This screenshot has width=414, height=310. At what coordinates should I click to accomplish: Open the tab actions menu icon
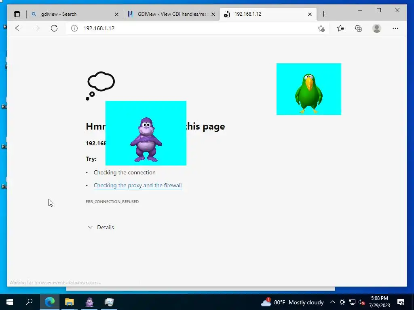17,14
